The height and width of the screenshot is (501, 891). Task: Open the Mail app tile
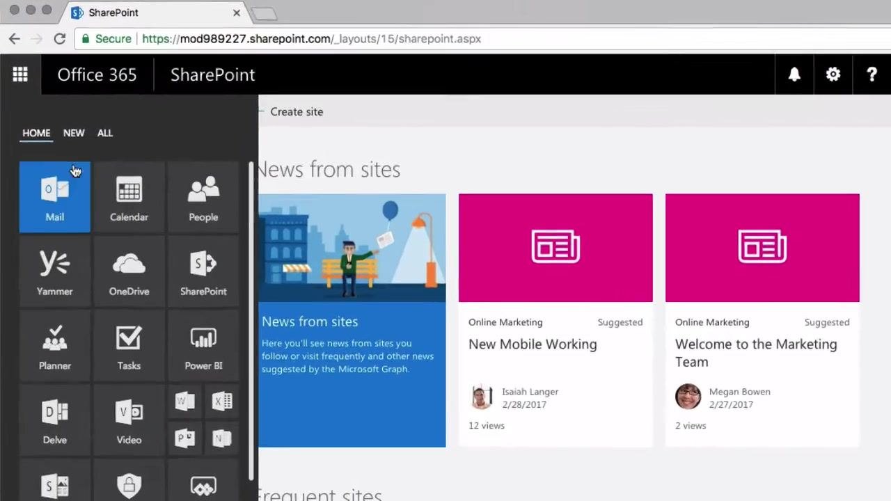[55, 197]
